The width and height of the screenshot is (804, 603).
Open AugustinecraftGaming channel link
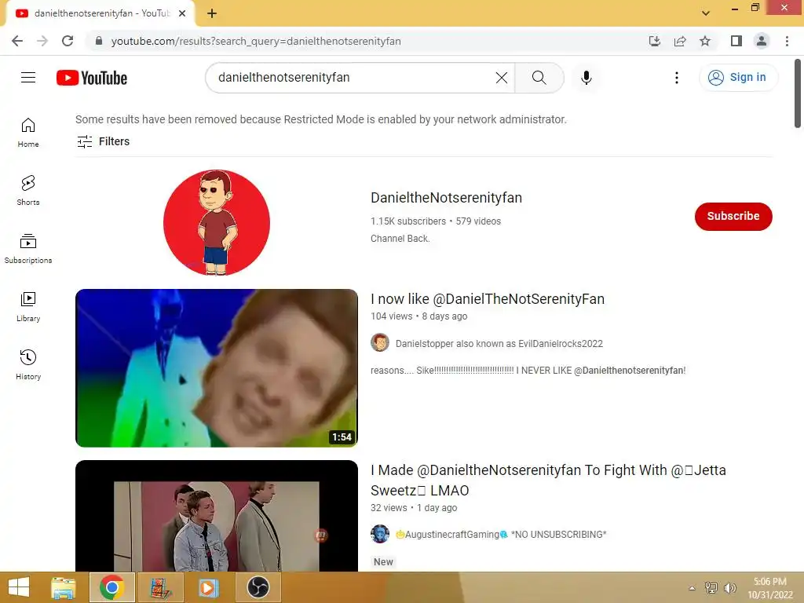tap(501, 534)
